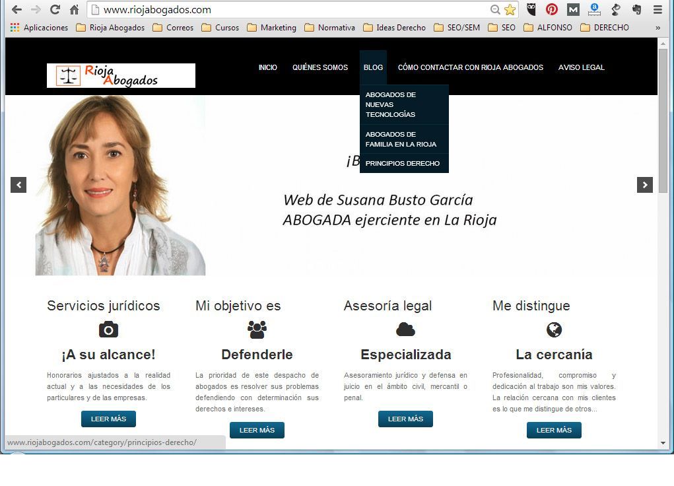Go to INICIO in the site menu
Image resolution: width=674 pixels, height=486 pixels.
pyautogui.click(x=268, y=67)
